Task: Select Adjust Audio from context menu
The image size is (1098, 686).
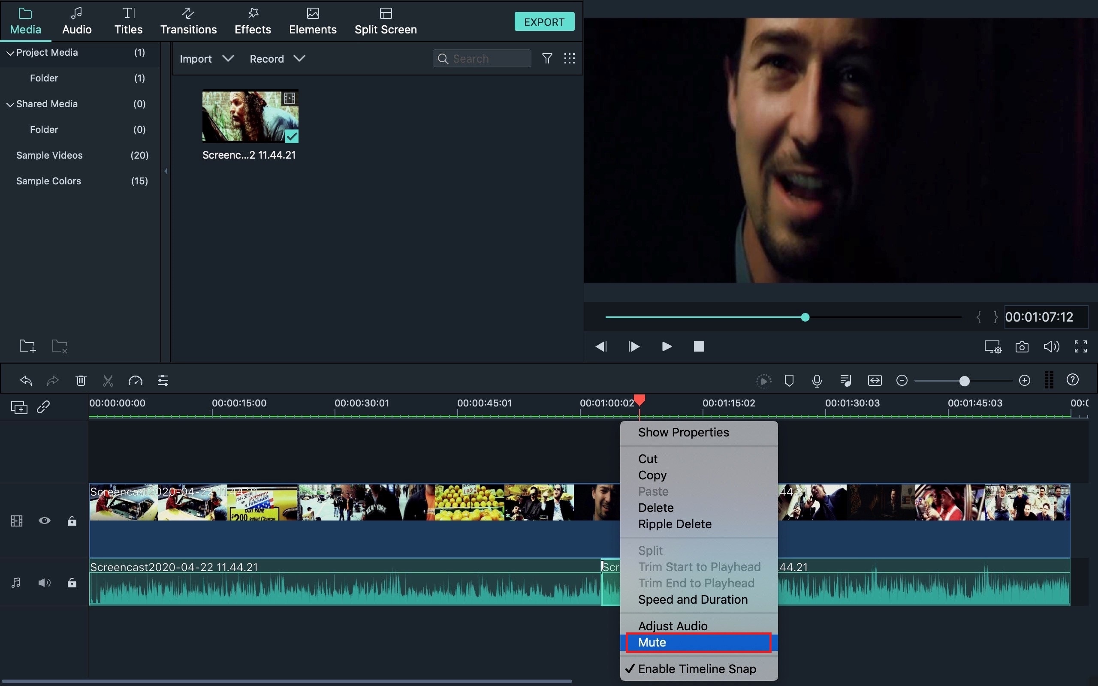Action: (x=672, y=625)
